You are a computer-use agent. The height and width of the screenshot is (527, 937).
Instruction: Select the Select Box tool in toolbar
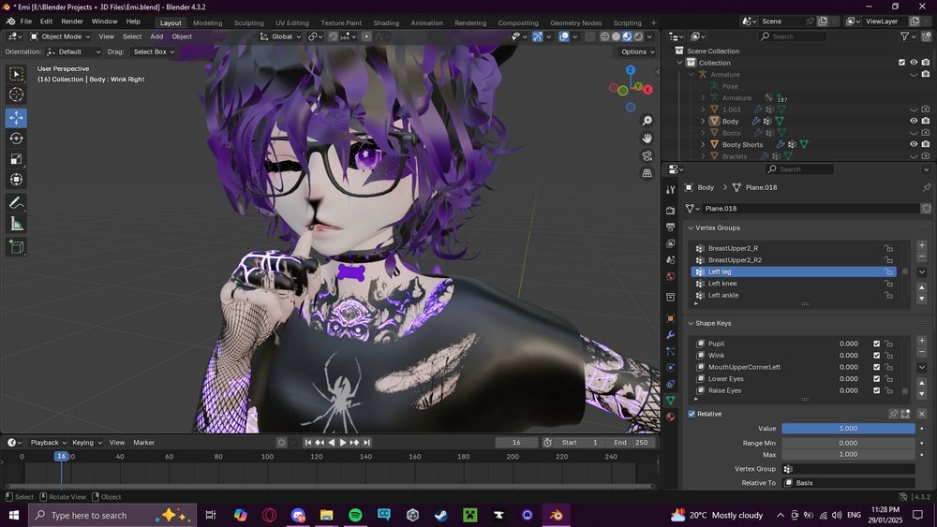pyautogui.click(x=16, y=74)
